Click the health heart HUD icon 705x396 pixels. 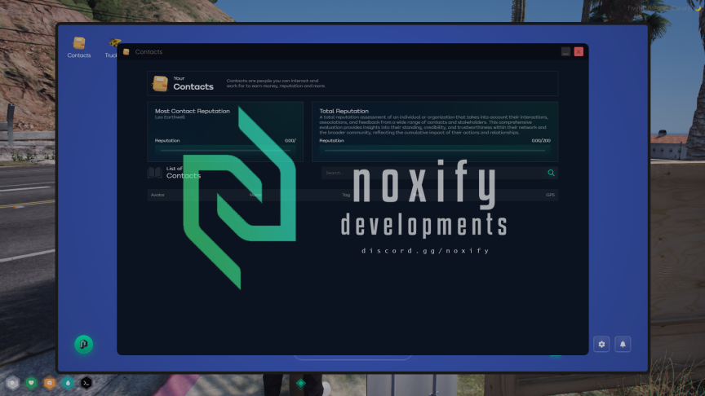point(31,383)
